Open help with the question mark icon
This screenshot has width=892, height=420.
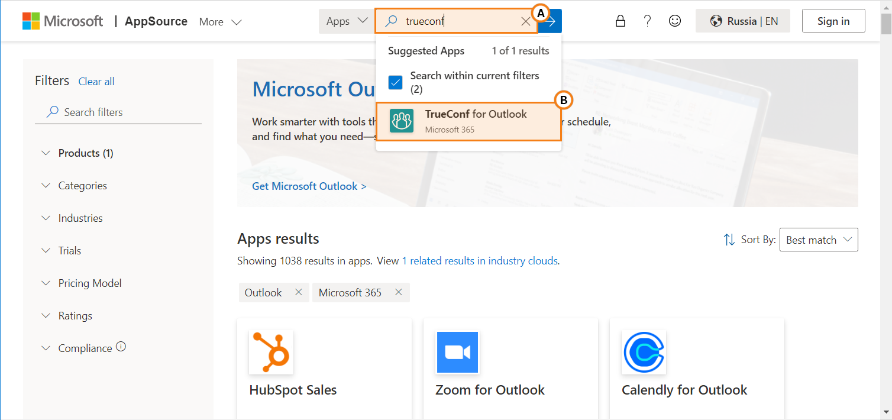(x=647, y=21)
